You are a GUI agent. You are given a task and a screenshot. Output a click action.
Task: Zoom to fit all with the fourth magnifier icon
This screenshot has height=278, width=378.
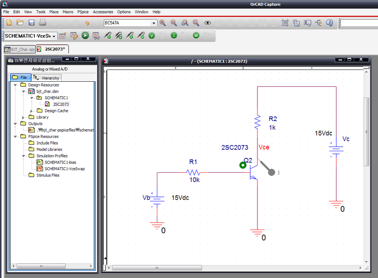pyautogui.click(x=196, y=23)
